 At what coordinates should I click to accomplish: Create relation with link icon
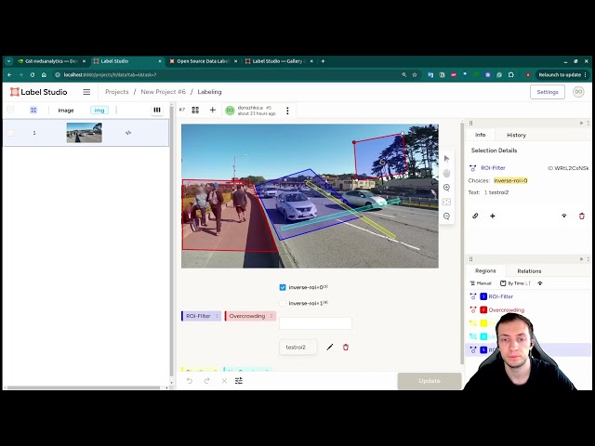point(475,216)
